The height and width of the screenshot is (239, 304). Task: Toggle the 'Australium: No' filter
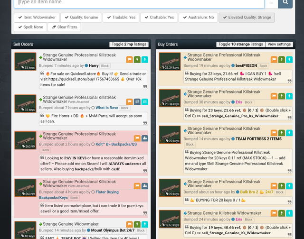(198, 18)
